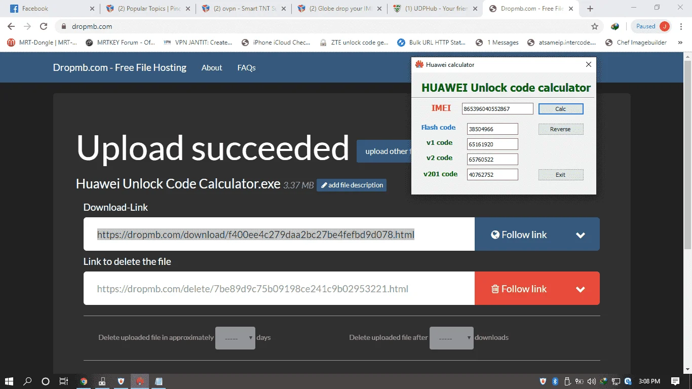
Task: Reload the dropmb.com page
Action: coord(44,26)
